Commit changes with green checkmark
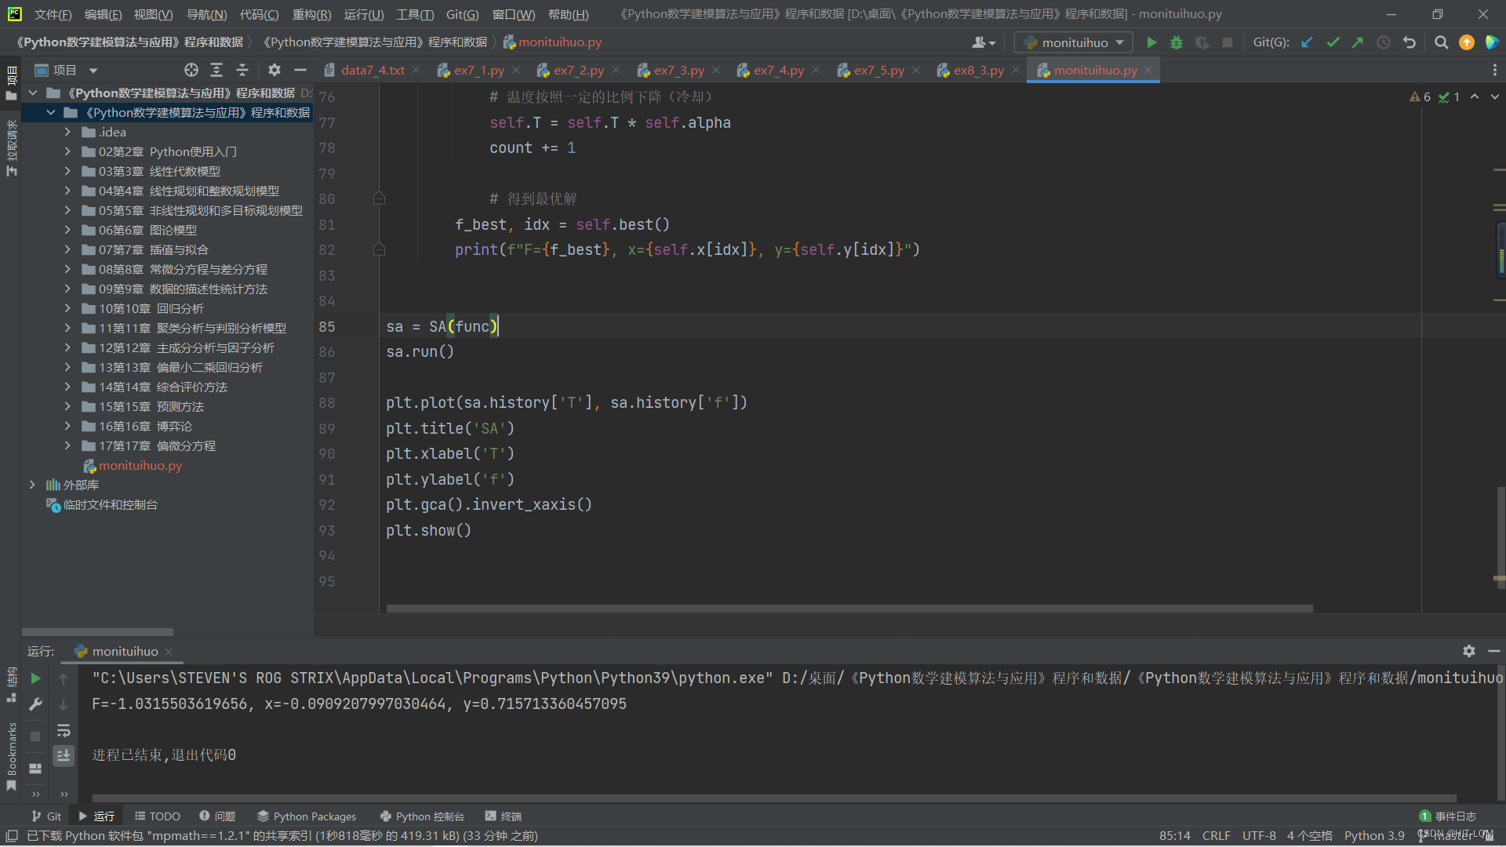The width and height of the screenshot is (1506, 847). click(x=1333, y=42)
